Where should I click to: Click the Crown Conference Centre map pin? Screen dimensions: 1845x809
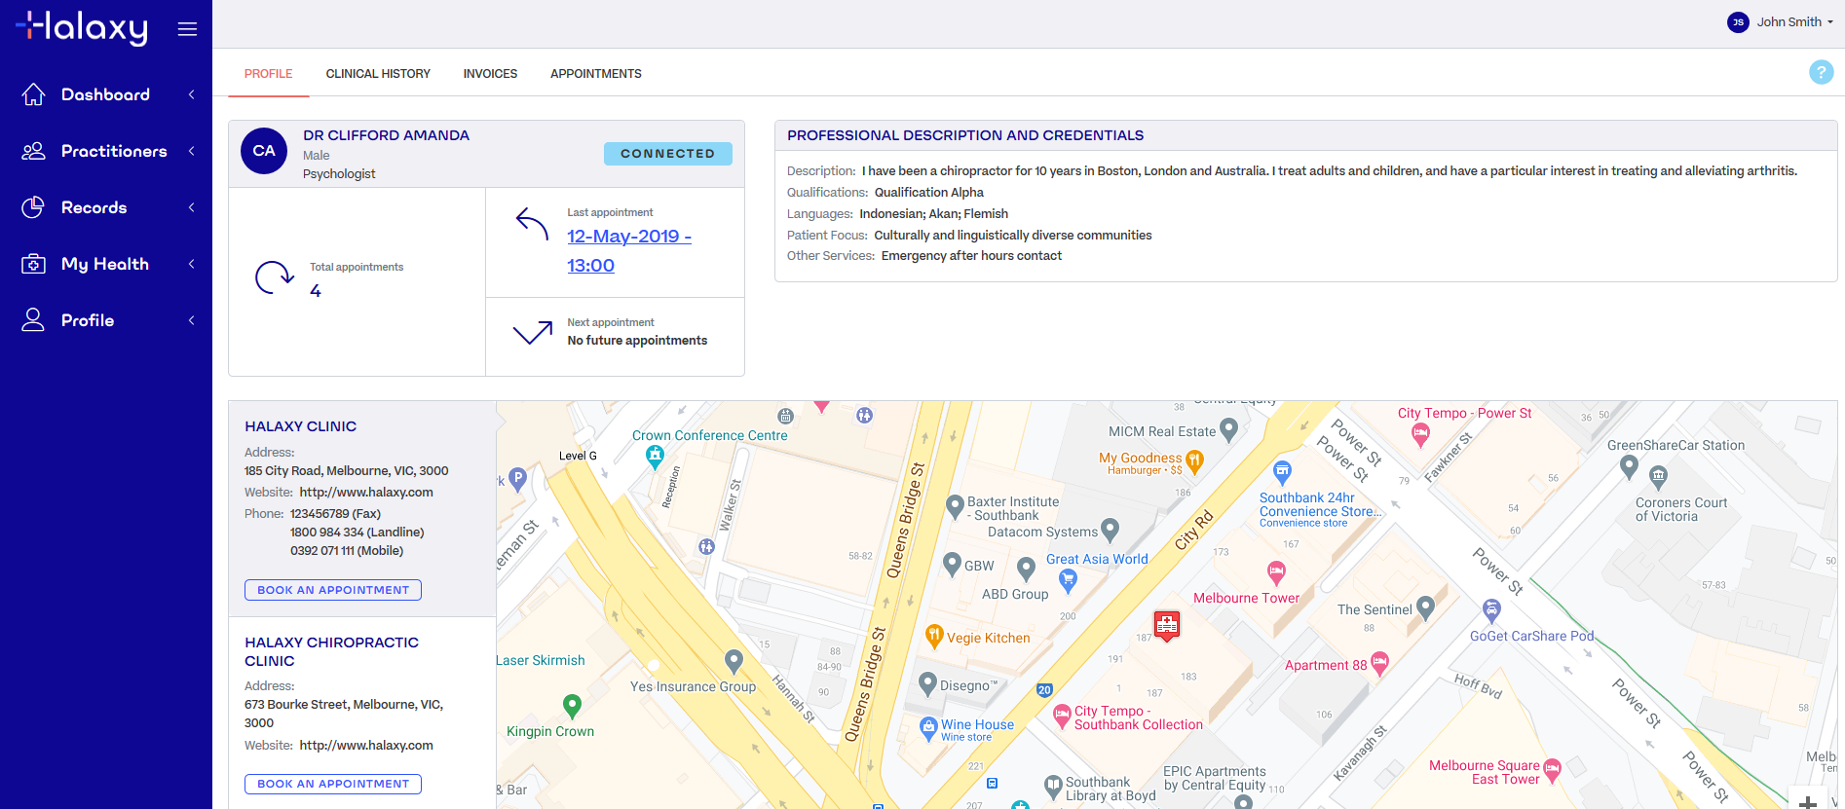(x=656, y=456)
